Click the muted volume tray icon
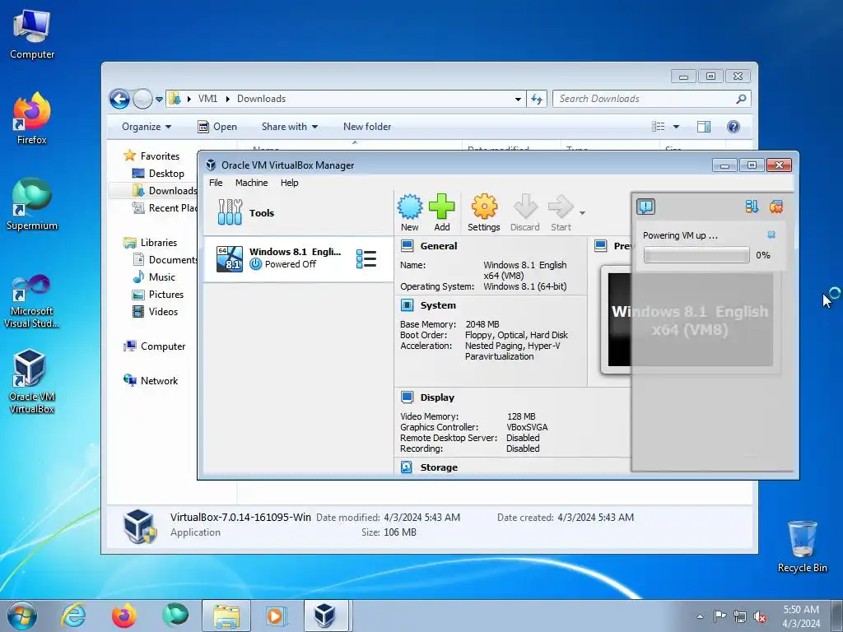This screenshot has height=632, width=843. point(760,616)
